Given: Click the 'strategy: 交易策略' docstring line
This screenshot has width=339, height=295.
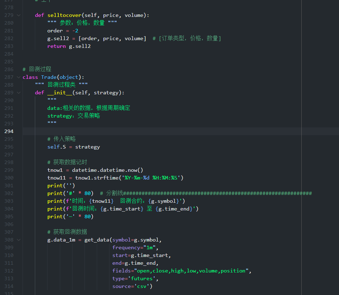Looking at the screenshot, I should click(74, 116).
